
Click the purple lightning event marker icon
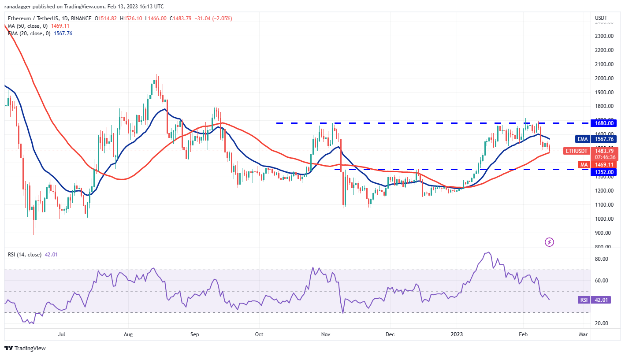click(549, 242)
